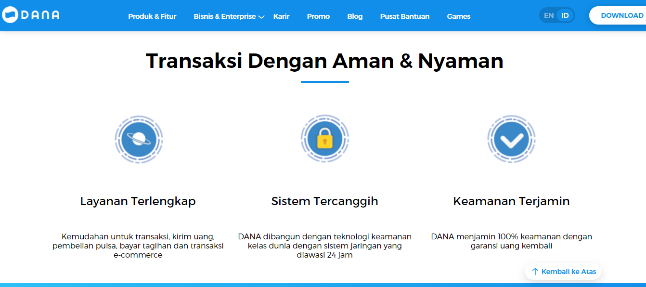Image resolution: width=646 pixels, height=287 pixels.
Task: Click the yellow padlock icon
Action: click(x=325, y=139)
